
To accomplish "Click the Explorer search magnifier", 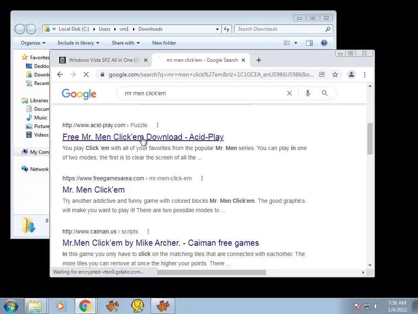I will click(328, 29).
